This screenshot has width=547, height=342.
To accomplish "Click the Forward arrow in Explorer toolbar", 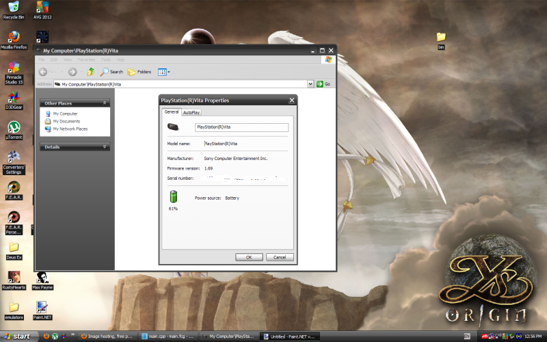I will (x=72, y=72).
